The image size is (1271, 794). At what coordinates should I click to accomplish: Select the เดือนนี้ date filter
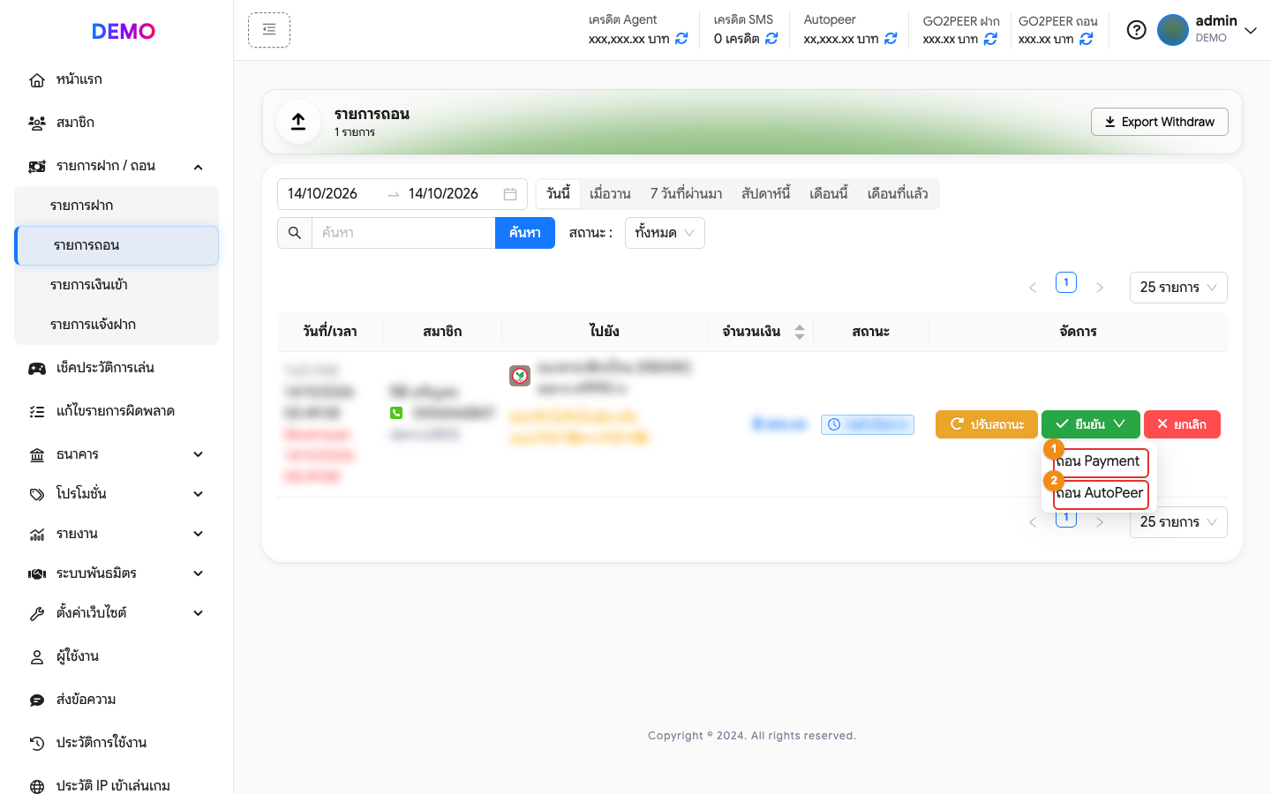click(x=829, y=194)
